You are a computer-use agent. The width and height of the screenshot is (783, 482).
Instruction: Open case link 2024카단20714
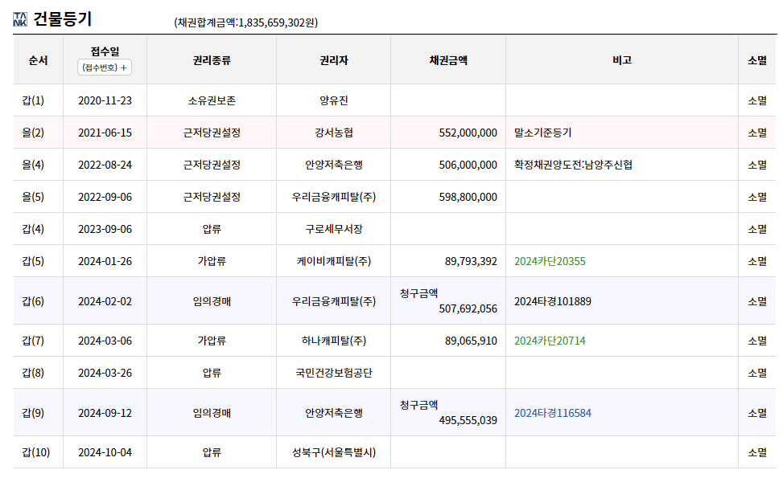coord(550,341)
